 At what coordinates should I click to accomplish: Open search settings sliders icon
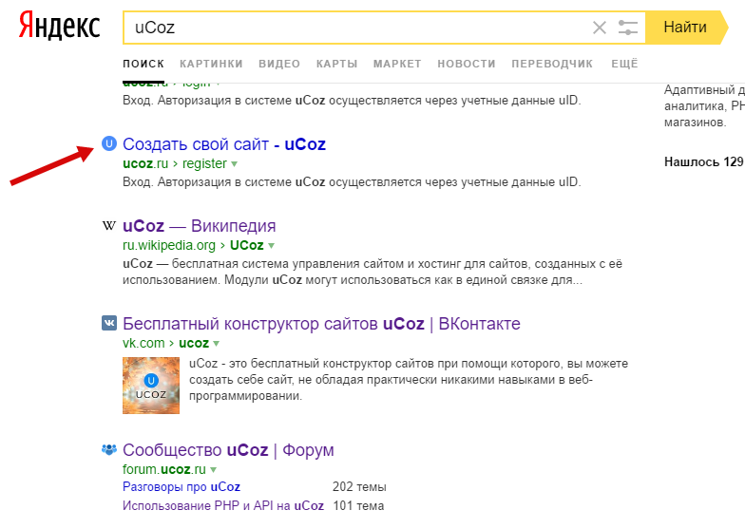[x=628, y=28]
